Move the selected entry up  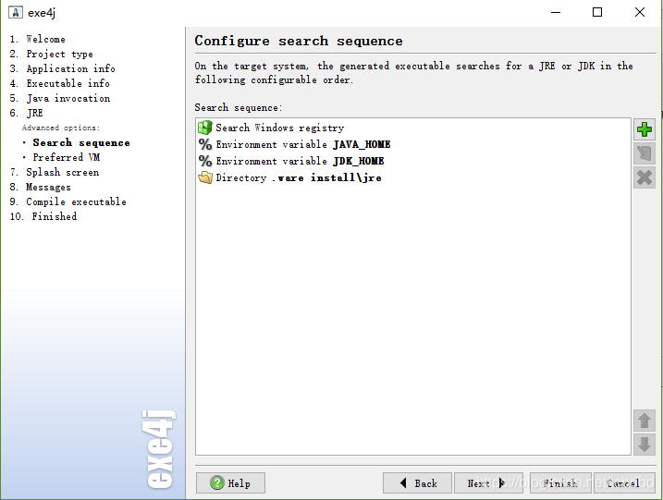tap(644, 421)
